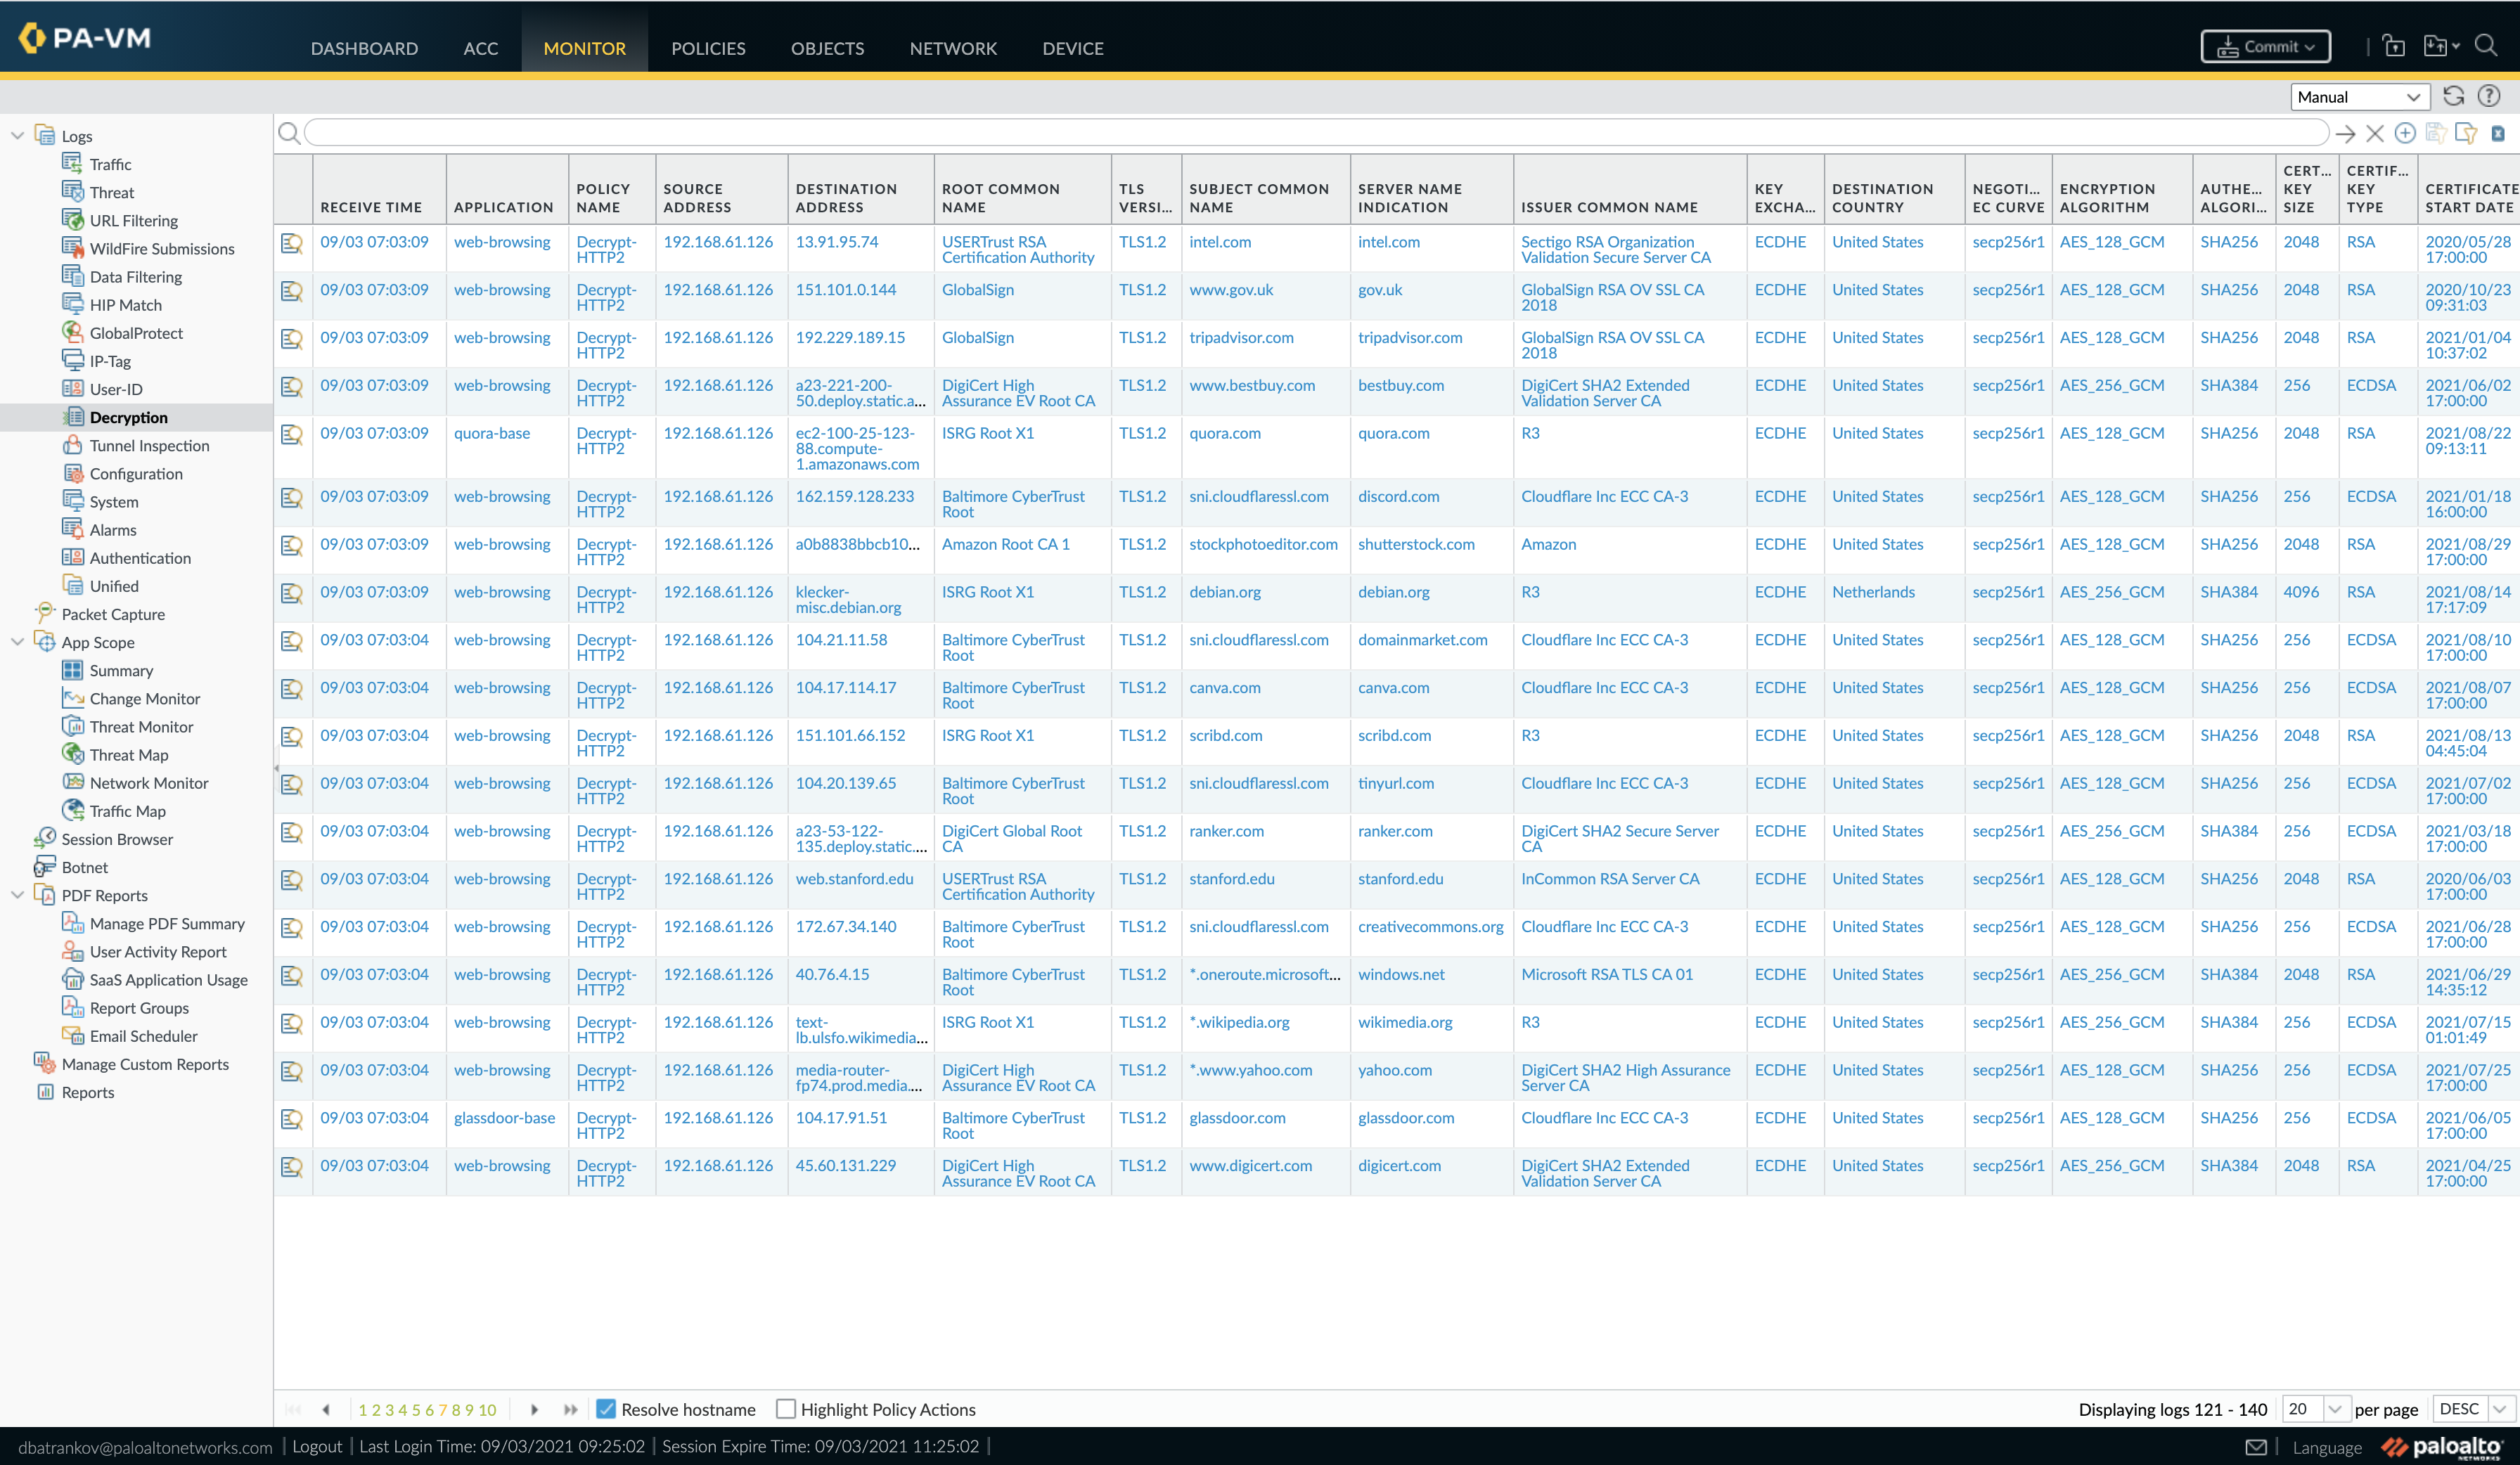Open Manage Custom Reports

144,1064
